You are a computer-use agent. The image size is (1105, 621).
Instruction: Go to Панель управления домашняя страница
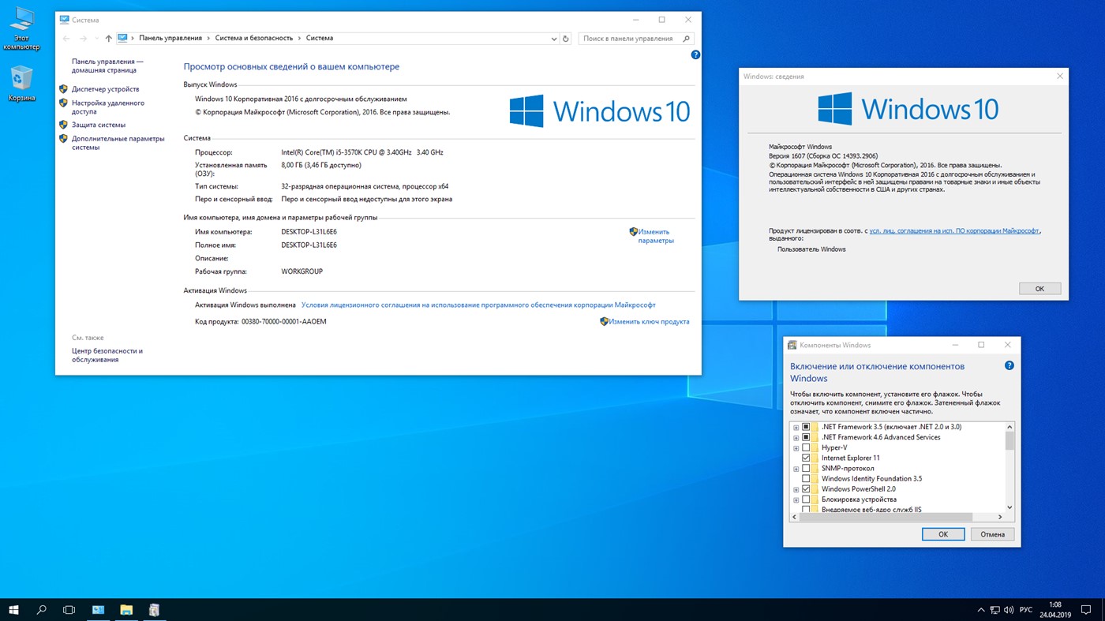click(107, 65)
